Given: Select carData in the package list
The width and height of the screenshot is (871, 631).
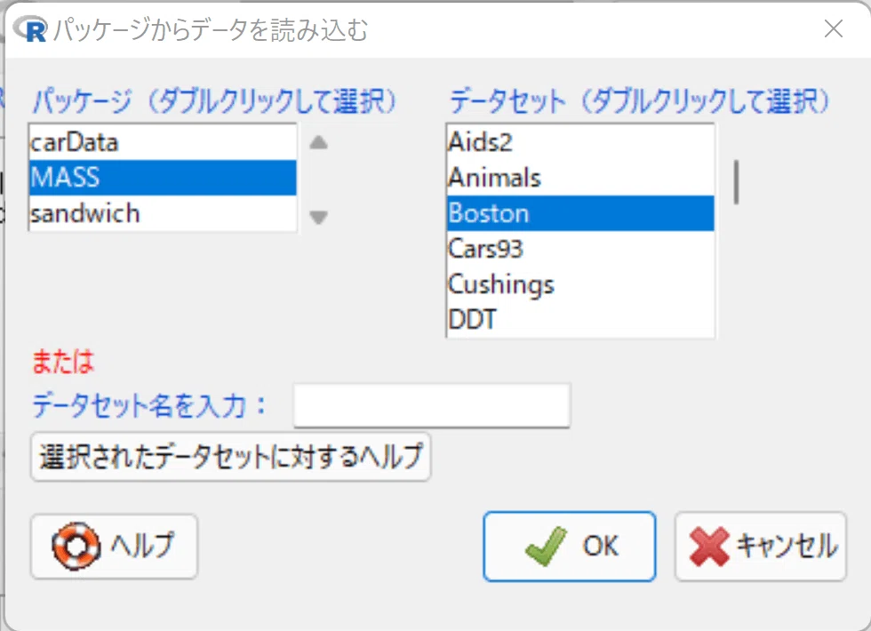Looking at the screenshot, I should pos(163,142).
